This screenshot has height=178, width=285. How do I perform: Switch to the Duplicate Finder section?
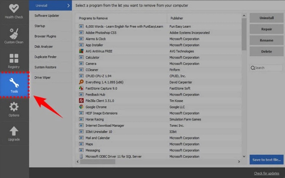46,57
